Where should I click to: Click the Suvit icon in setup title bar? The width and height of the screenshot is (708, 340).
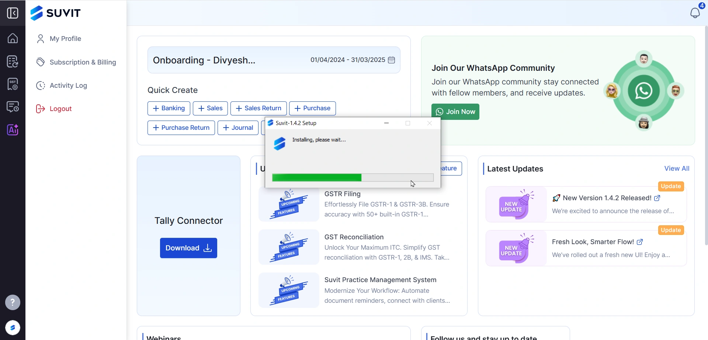[x=270, y=123]
